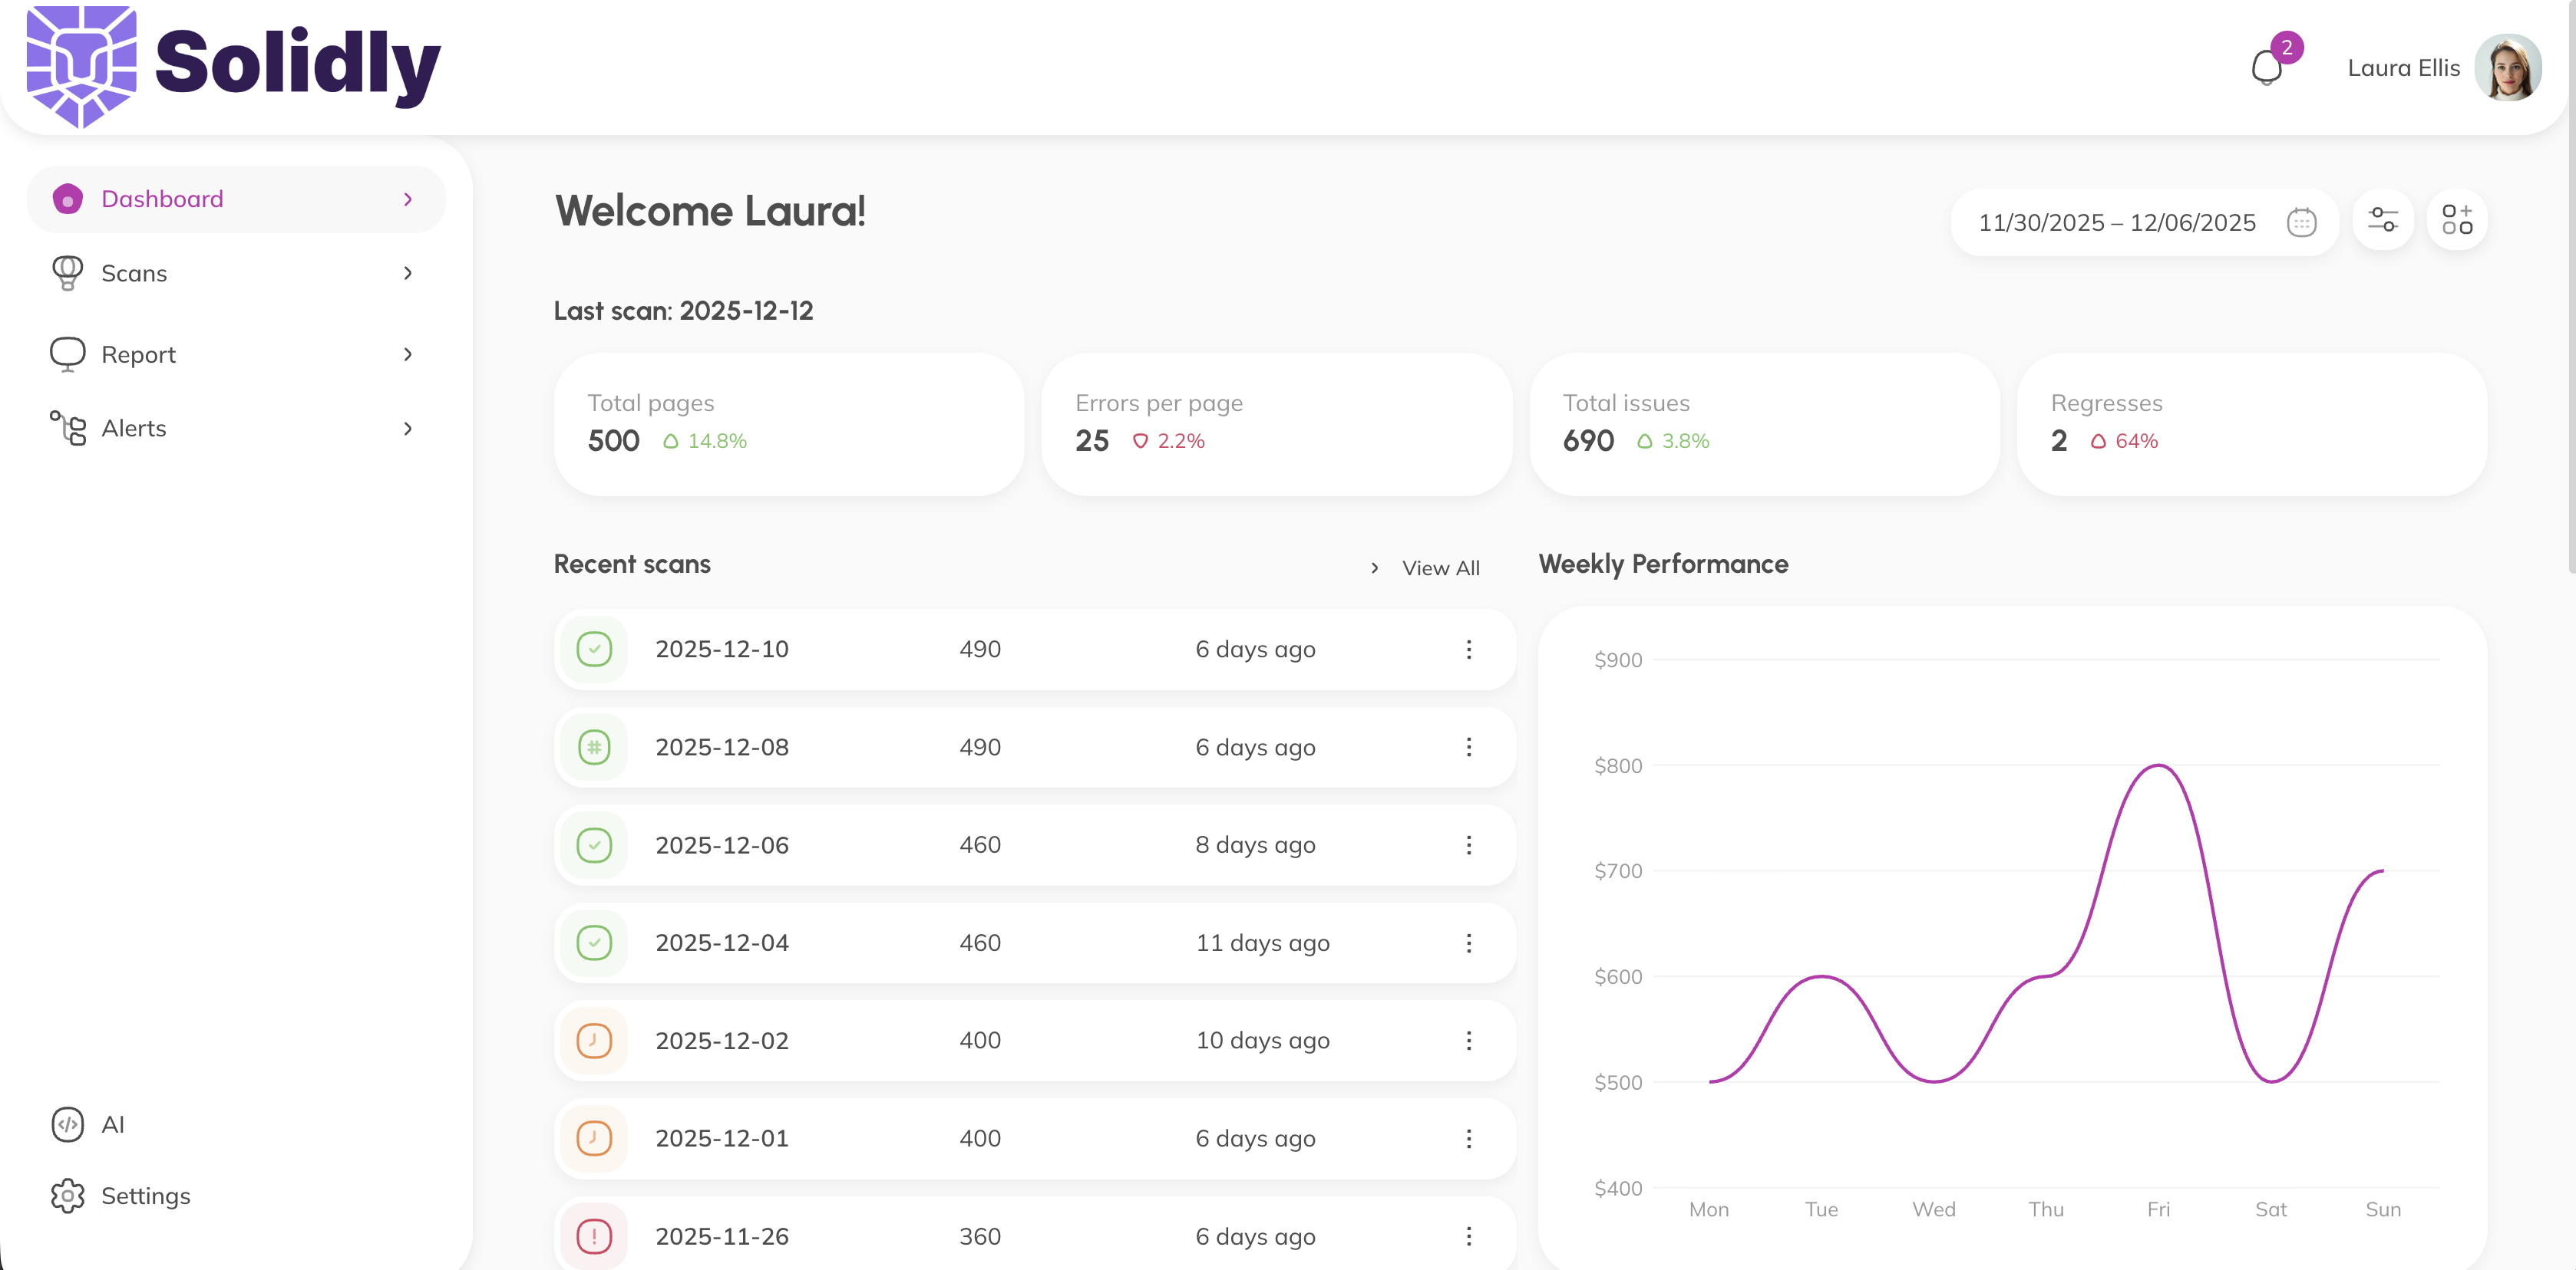The width and height of the screenshot is (2576, 1270).
Task: Click the Total issues stat card
Action: coord(1763,423)
